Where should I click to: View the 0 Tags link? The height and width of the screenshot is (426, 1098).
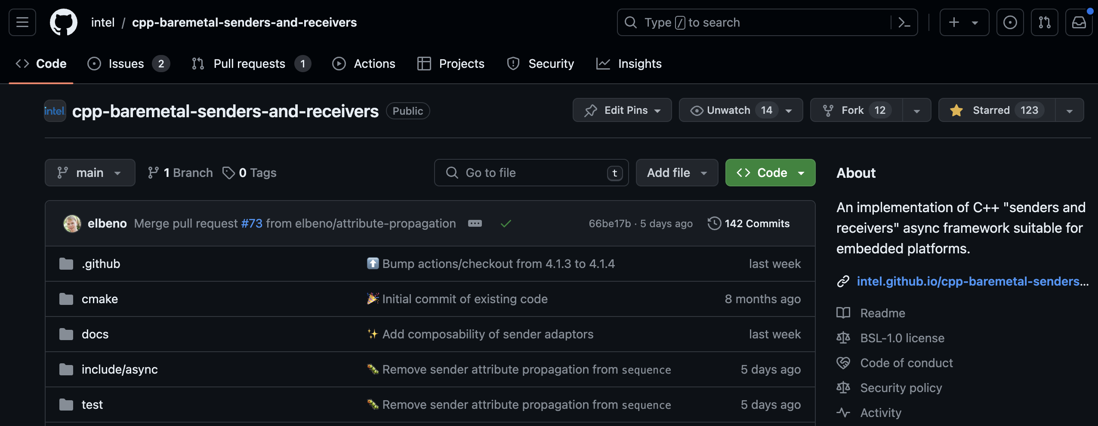pos(250,173)
